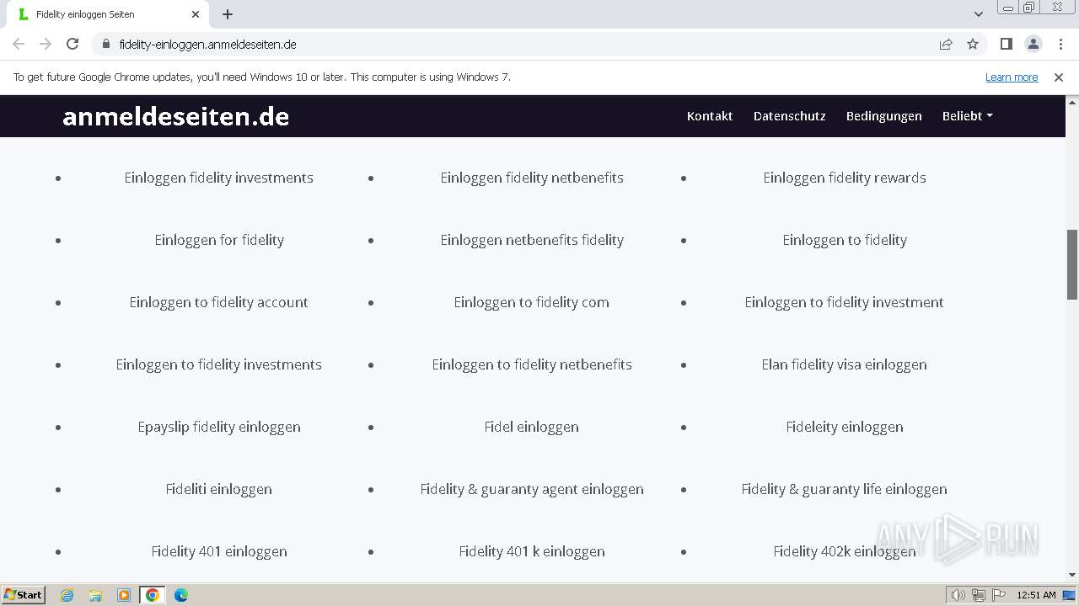Image resolution: width=1079 pixels, height=606 pixels.
Task: Expand the Beliebt dropdown menu
Action: pyautogui.click(x=968, y=116)
